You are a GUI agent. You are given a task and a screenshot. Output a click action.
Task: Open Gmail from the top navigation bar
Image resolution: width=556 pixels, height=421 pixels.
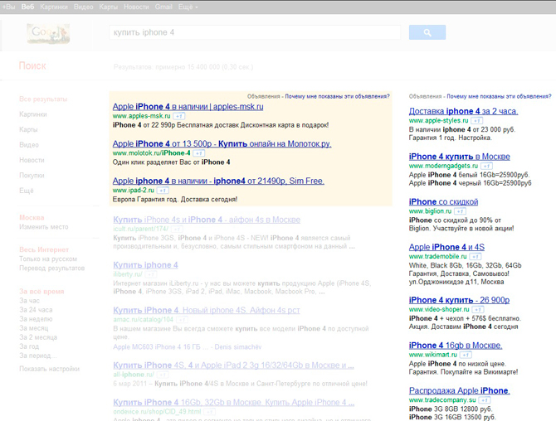tap(164, 7)
